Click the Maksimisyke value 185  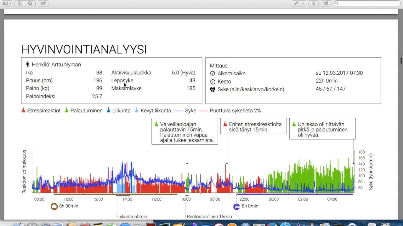191,89
